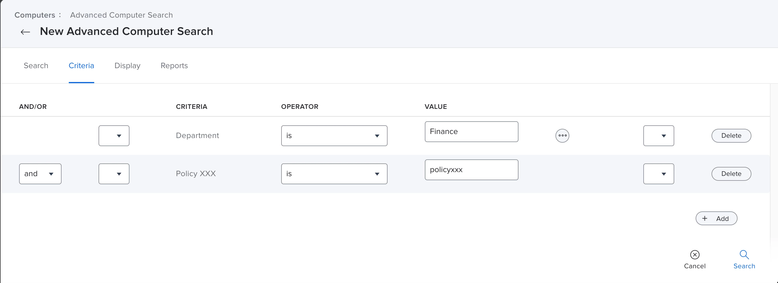Expand the operator dropdown for Department

(334, 136)
